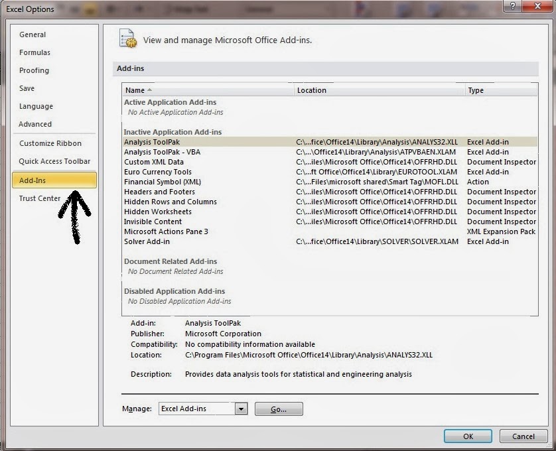The height and width of the screenshot is (451, 556).
Task: Click the full ANALYS32.XLL location detail
Action: click(309, 355)
